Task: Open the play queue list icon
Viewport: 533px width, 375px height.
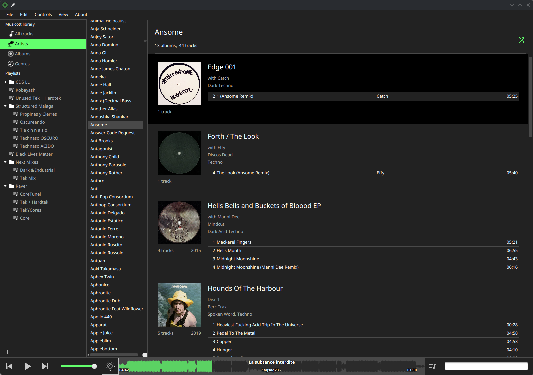Action: (432, 366)
